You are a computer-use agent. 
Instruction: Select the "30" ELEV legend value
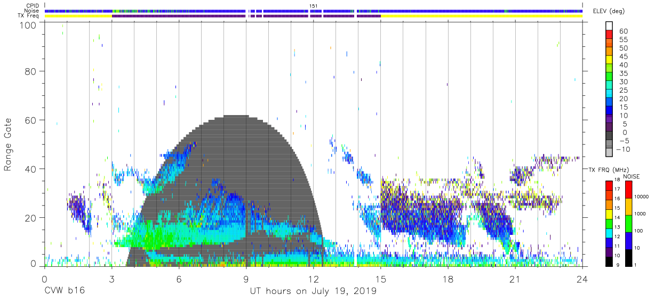623,82
